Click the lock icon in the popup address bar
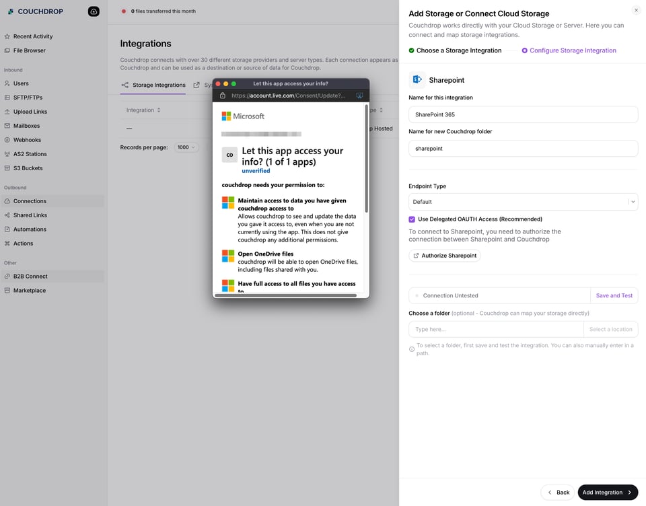Viewport: 646px width, 506px height. [x=223, y=96]
